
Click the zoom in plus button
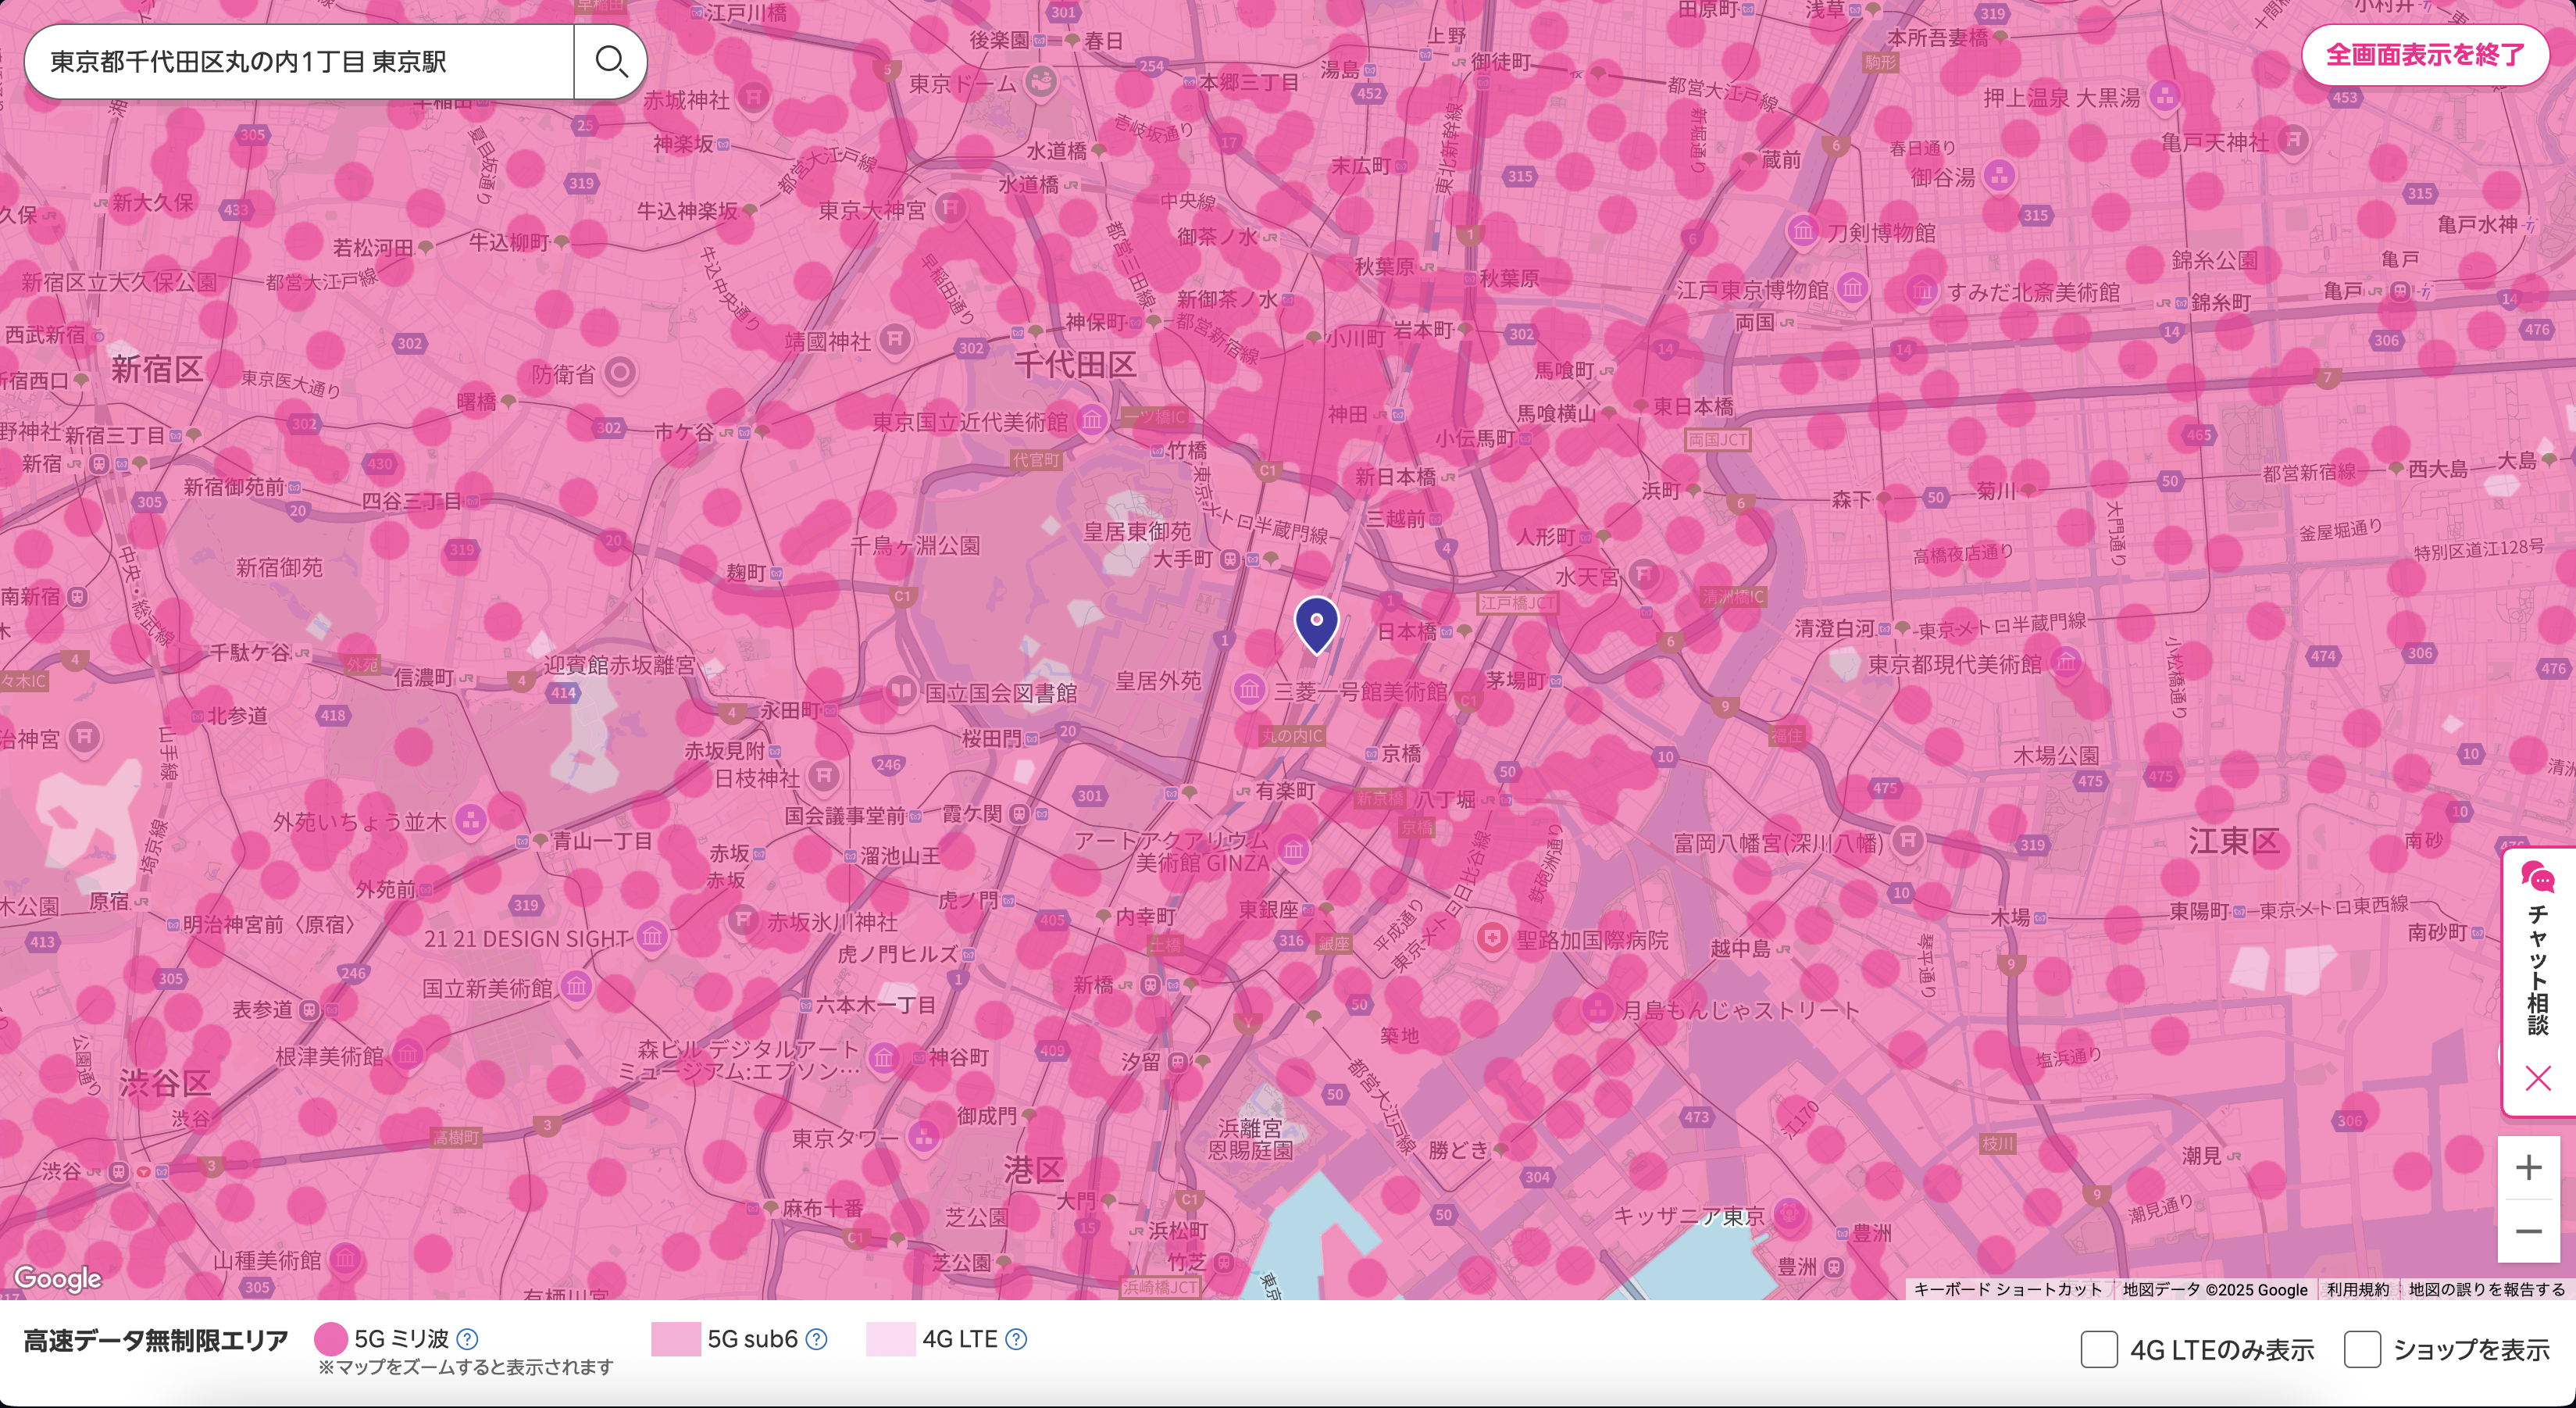click(x=2528, y=1167)
